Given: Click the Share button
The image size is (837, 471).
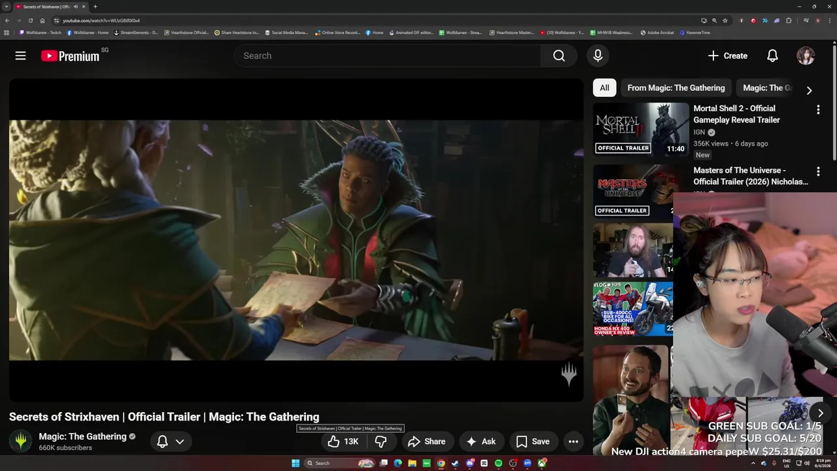Looking at the screenshot, I should (426, 442).
